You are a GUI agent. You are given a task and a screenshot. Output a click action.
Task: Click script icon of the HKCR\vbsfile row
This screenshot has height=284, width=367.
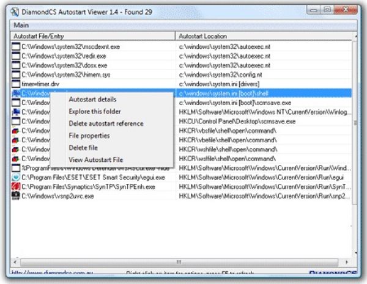click(x=16, y=131)
